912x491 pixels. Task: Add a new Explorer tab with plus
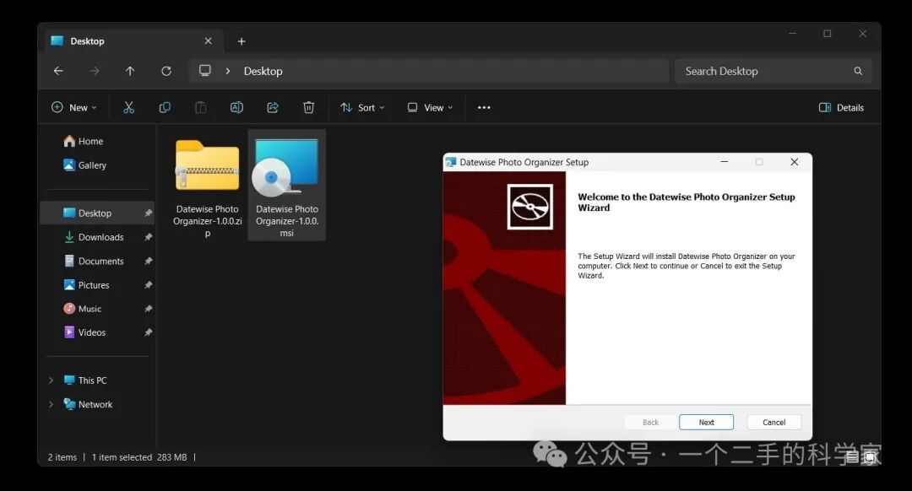[242, 41]
